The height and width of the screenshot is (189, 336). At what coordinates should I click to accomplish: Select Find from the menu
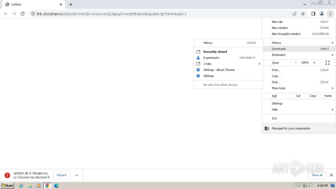[x=299, y=82]
